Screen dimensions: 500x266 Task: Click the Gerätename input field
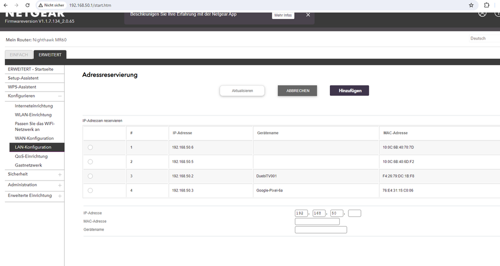321,229
